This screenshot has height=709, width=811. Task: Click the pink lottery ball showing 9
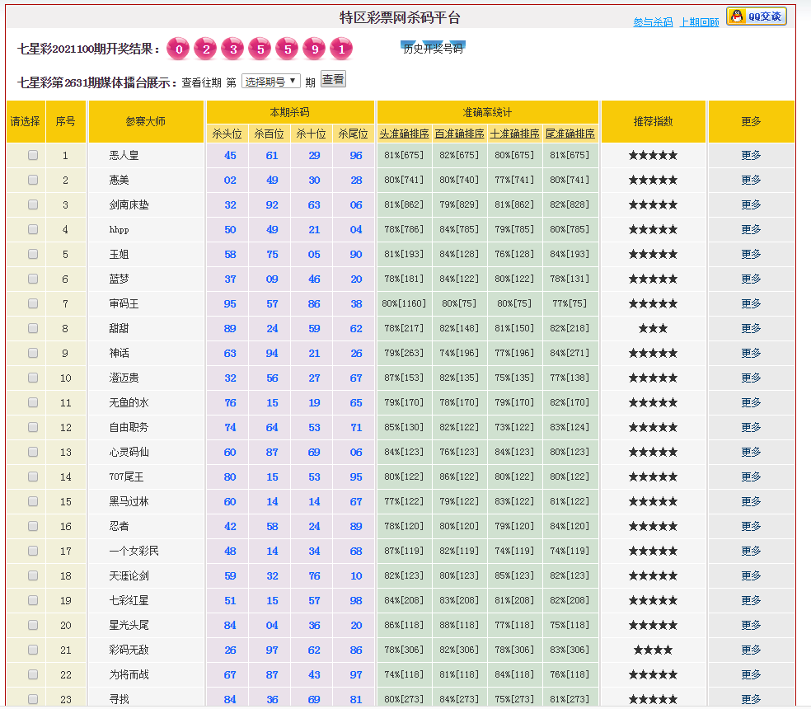click(314, 49)
